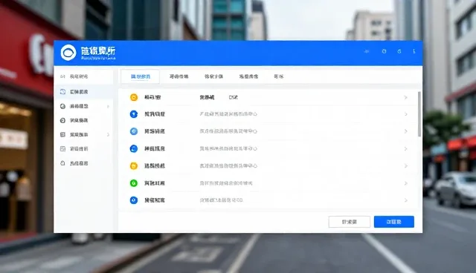This screenshot has height=273, width=476.
Task: Click the gray description in the third list row
Action: [228, 131]
